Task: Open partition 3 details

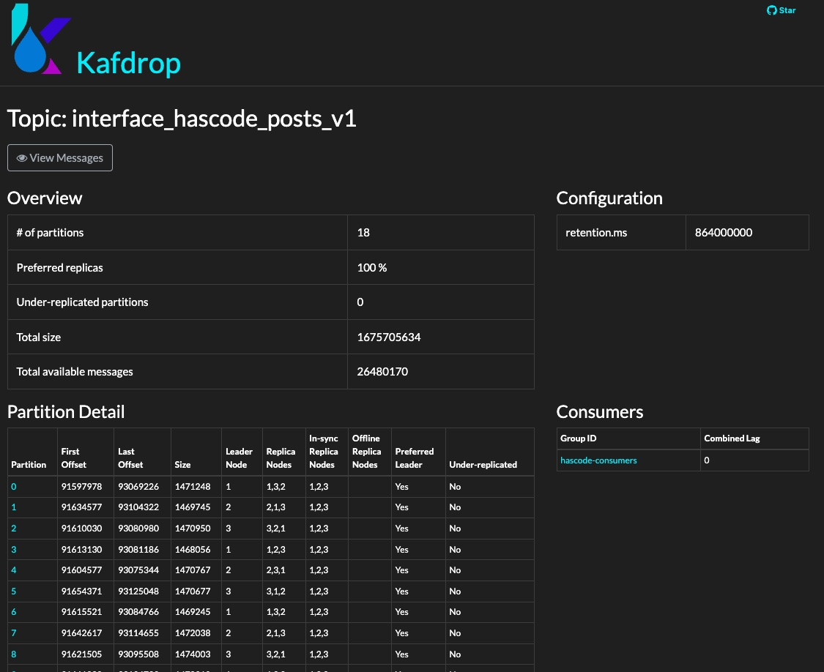Action: pos(13,549)
